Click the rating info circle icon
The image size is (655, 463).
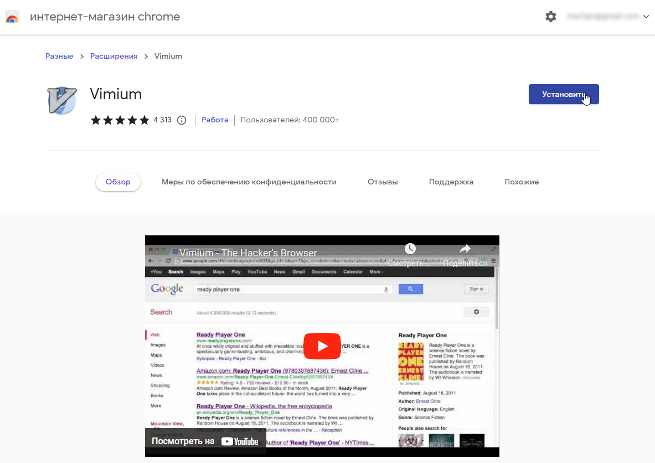click(x=181, y=120)
